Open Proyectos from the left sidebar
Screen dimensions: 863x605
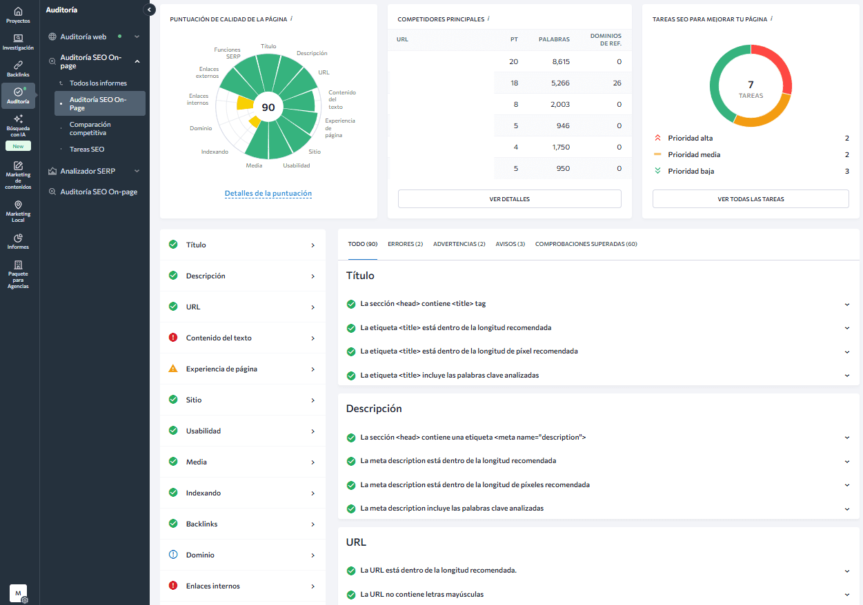tap(18, 15)
